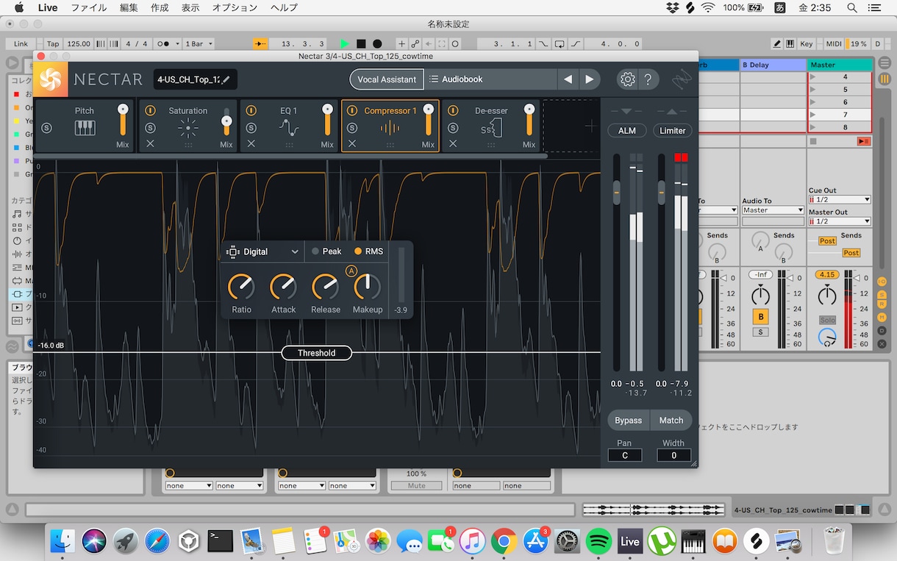Open the Master Out 1/2 dropdown
The height and width of the screenshot is (561, 897).
click(x=840, y=221)
